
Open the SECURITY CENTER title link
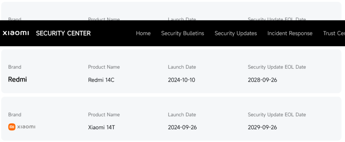pyautogui.click(x=63, y=33)
